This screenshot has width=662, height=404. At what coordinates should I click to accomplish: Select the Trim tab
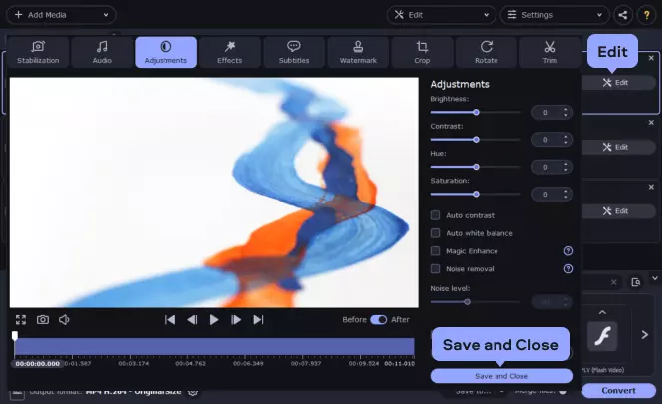[550, 52]
